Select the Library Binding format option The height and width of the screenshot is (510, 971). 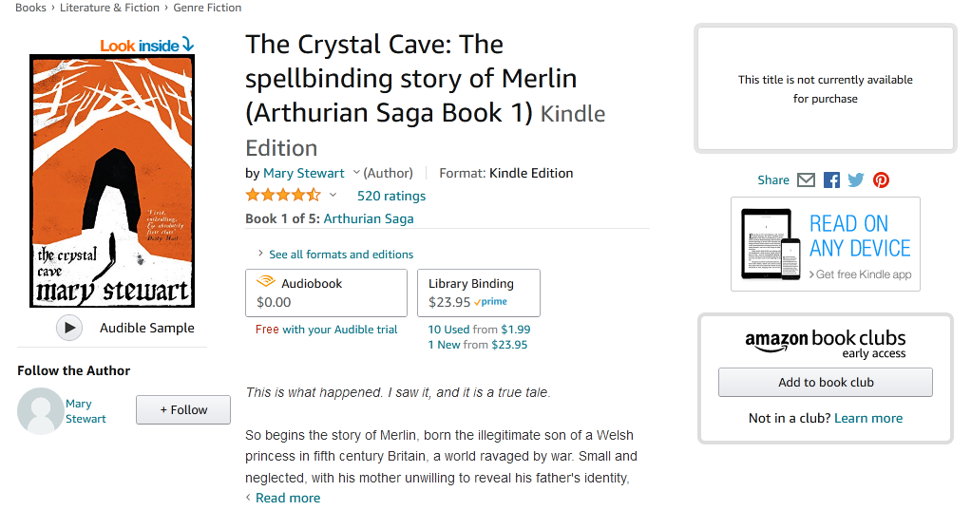479,293
